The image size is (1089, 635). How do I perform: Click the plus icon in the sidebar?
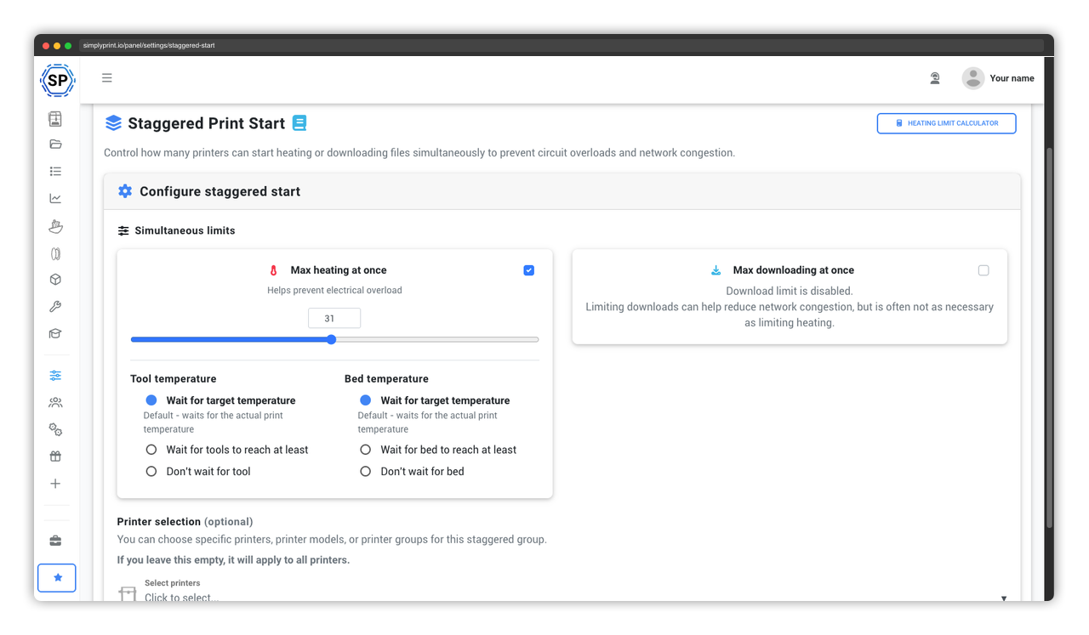[55, 484]
